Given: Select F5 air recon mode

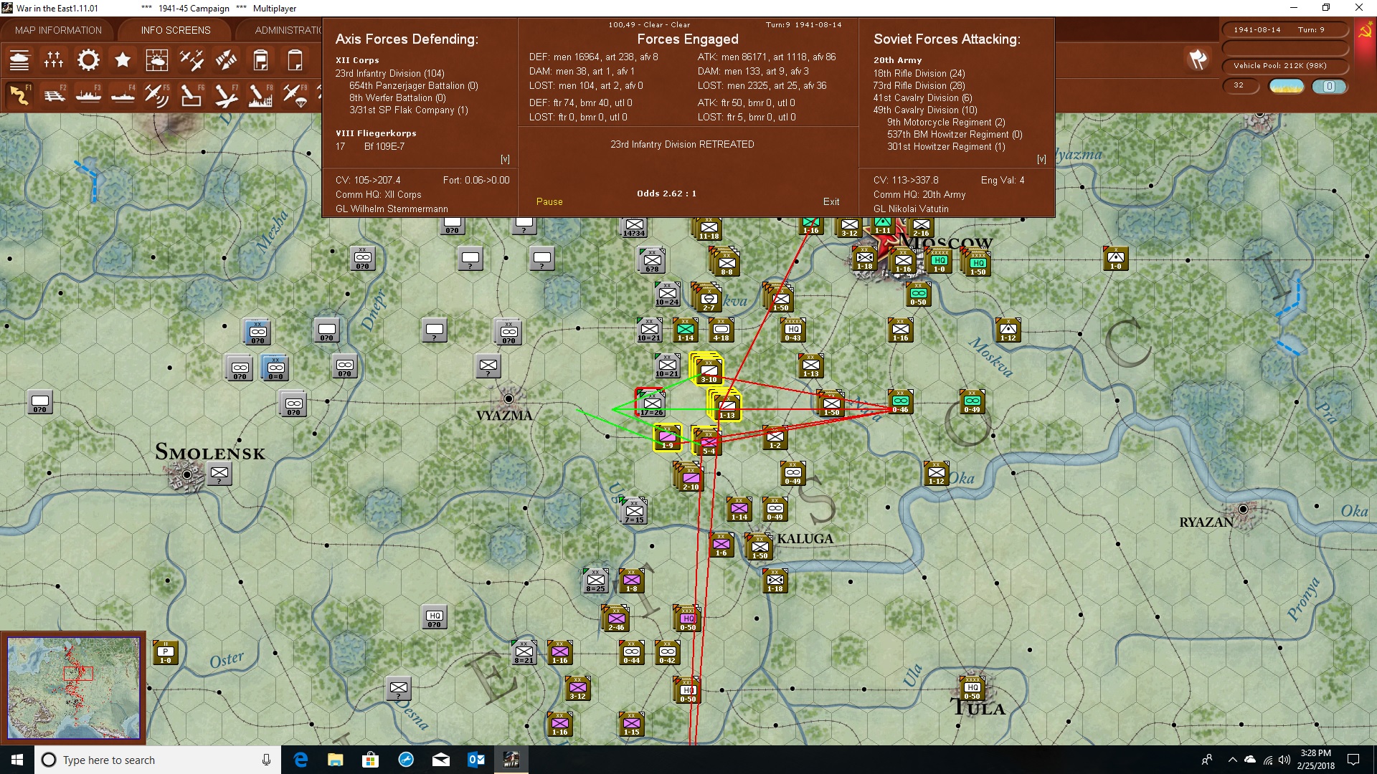Looking at the screenshot, I should [157, 95].
